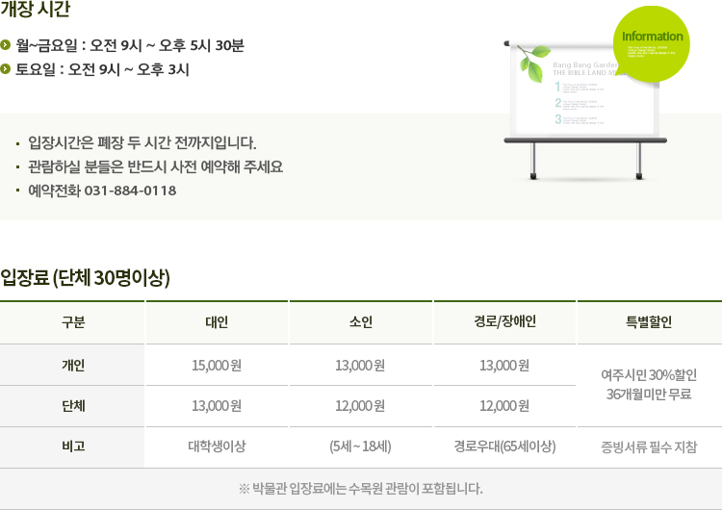
Task: Select the 특별할인 column header
Action: tap(649, 322)
